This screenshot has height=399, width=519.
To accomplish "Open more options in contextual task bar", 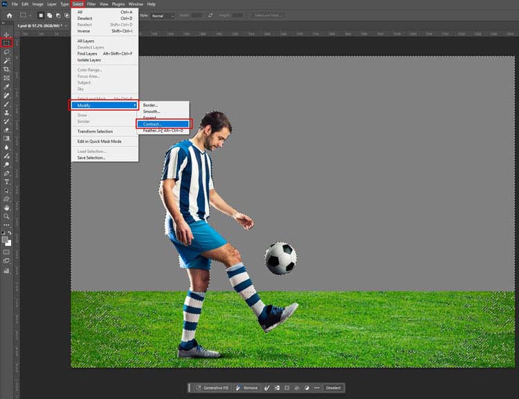I will pos(317,388).
